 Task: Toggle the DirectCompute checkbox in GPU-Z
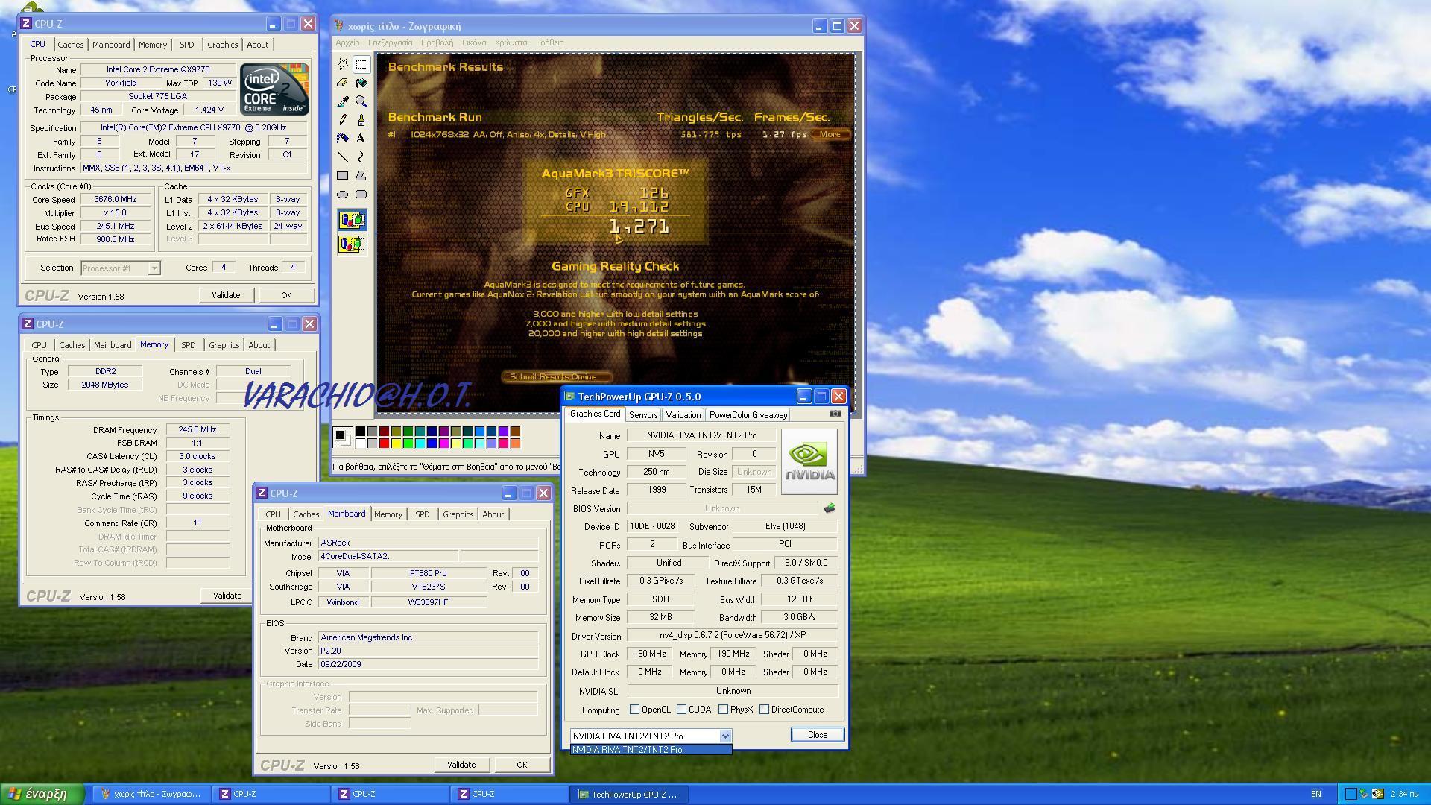click(x=765, y=710)
